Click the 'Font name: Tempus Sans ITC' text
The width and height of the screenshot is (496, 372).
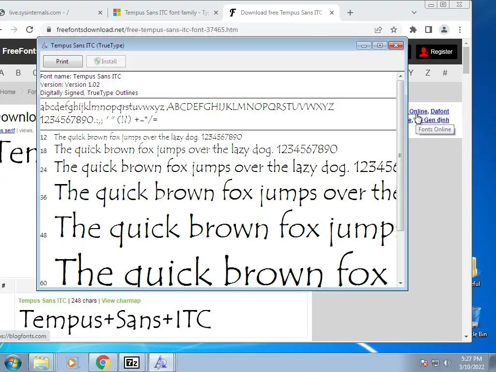81,77
